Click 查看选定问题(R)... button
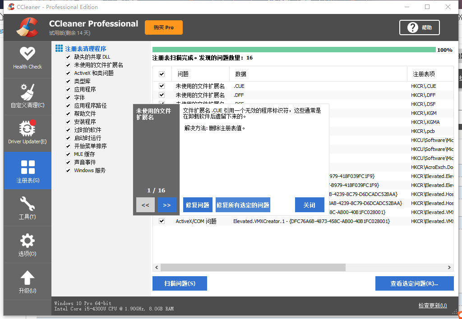 pyautogui.click(x=414, y=283)
